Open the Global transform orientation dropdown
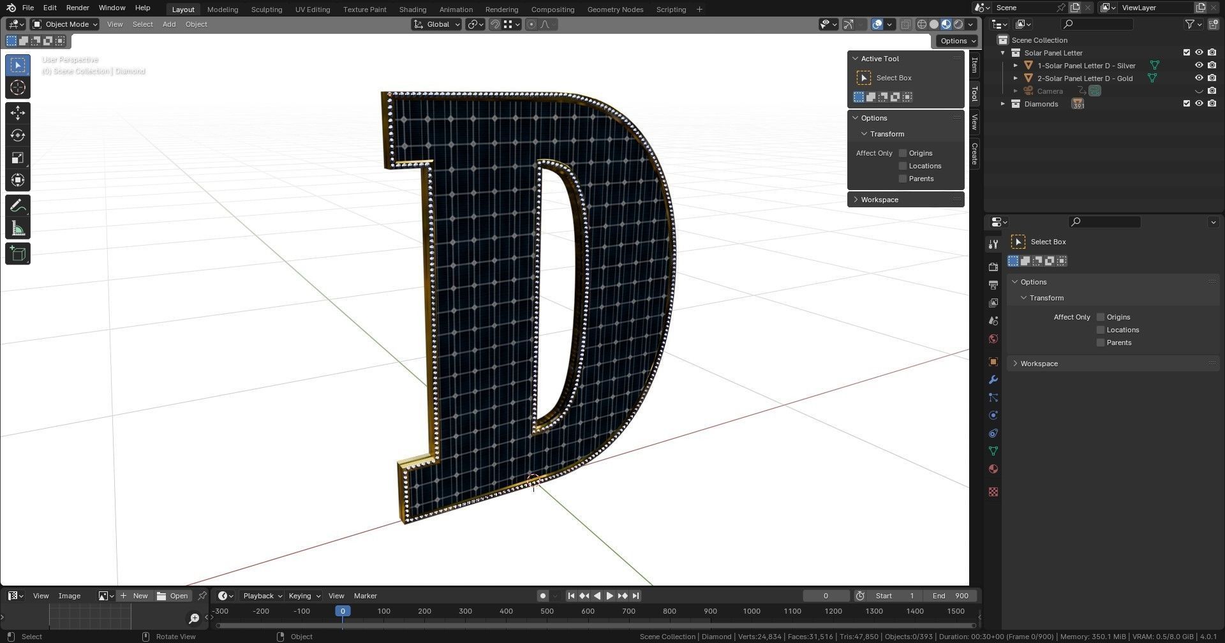 pyautogui.click(x=436, y=24)
